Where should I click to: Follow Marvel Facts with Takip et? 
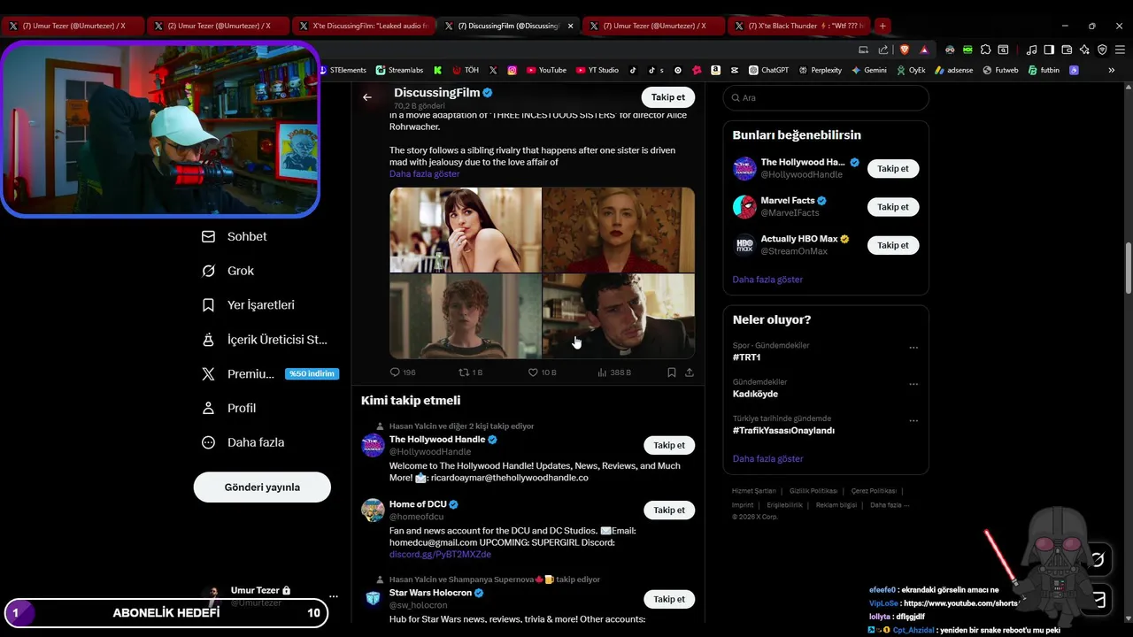pos(893,207)
